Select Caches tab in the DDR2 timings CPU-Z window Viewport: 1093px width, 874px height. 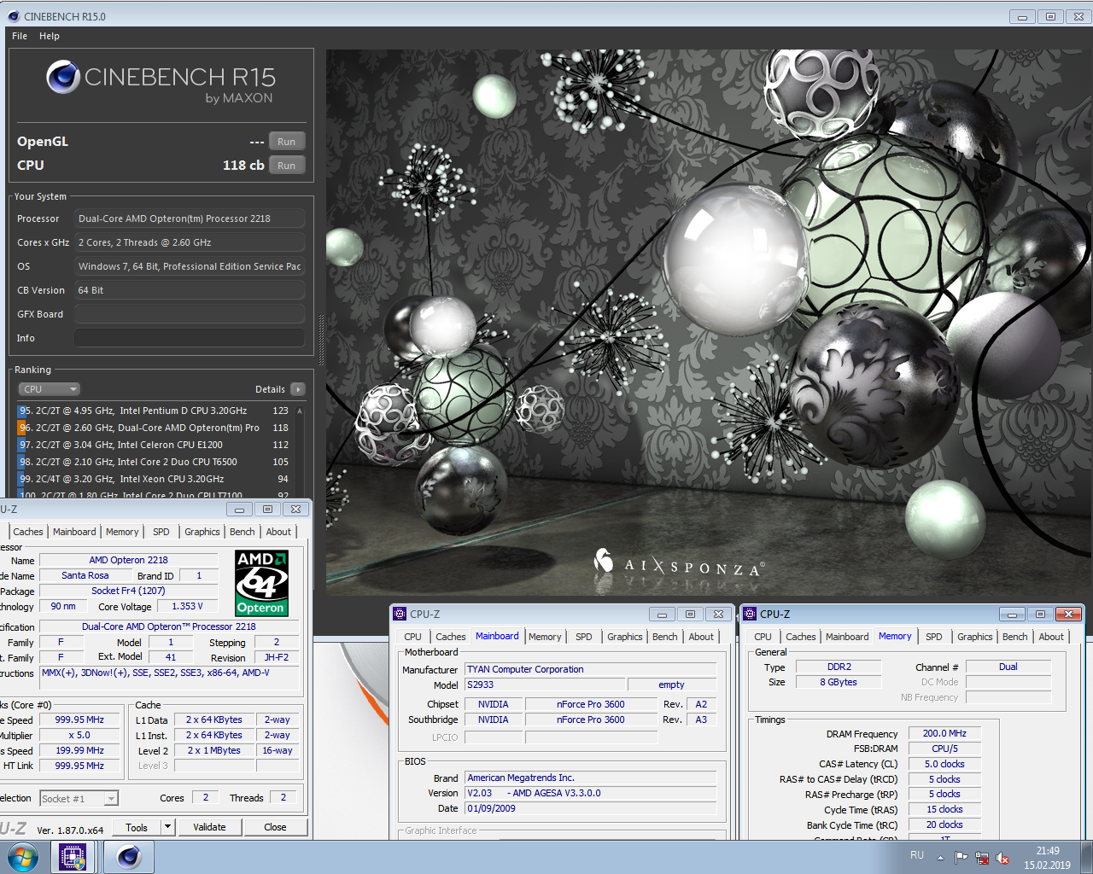click(x=801, y=637)
